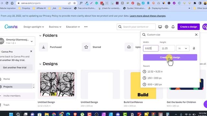
Task: Collapse the Designs section
Action: click(x=40, y=64)
